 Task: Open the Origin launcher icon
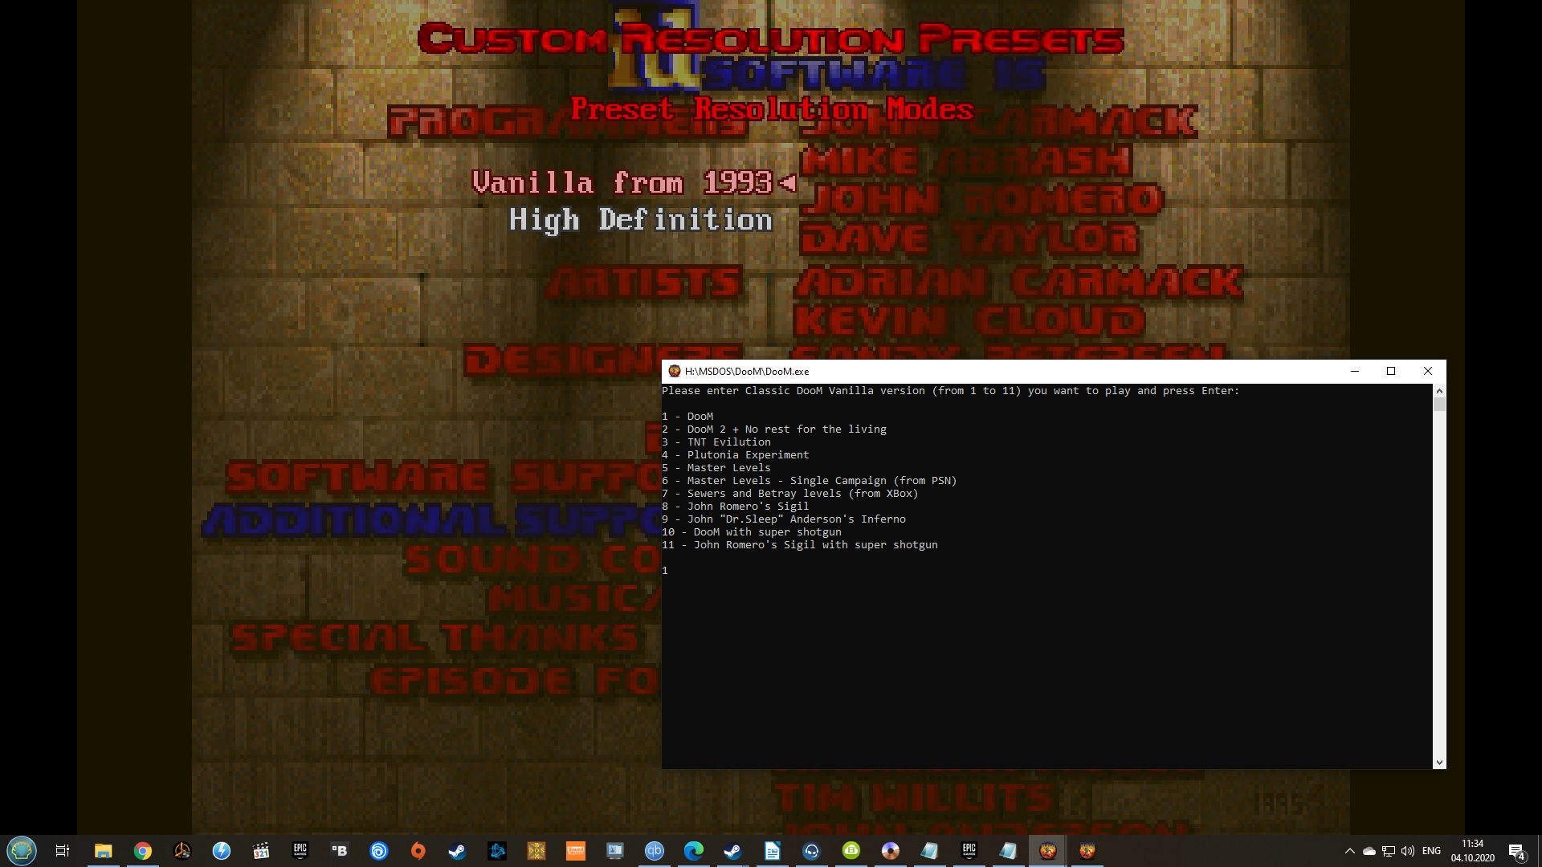tap(418, 851)
